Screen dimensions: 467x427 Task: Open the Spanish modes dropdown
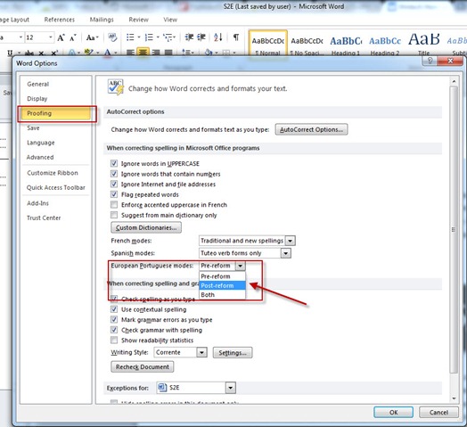[x=285, y=253]
